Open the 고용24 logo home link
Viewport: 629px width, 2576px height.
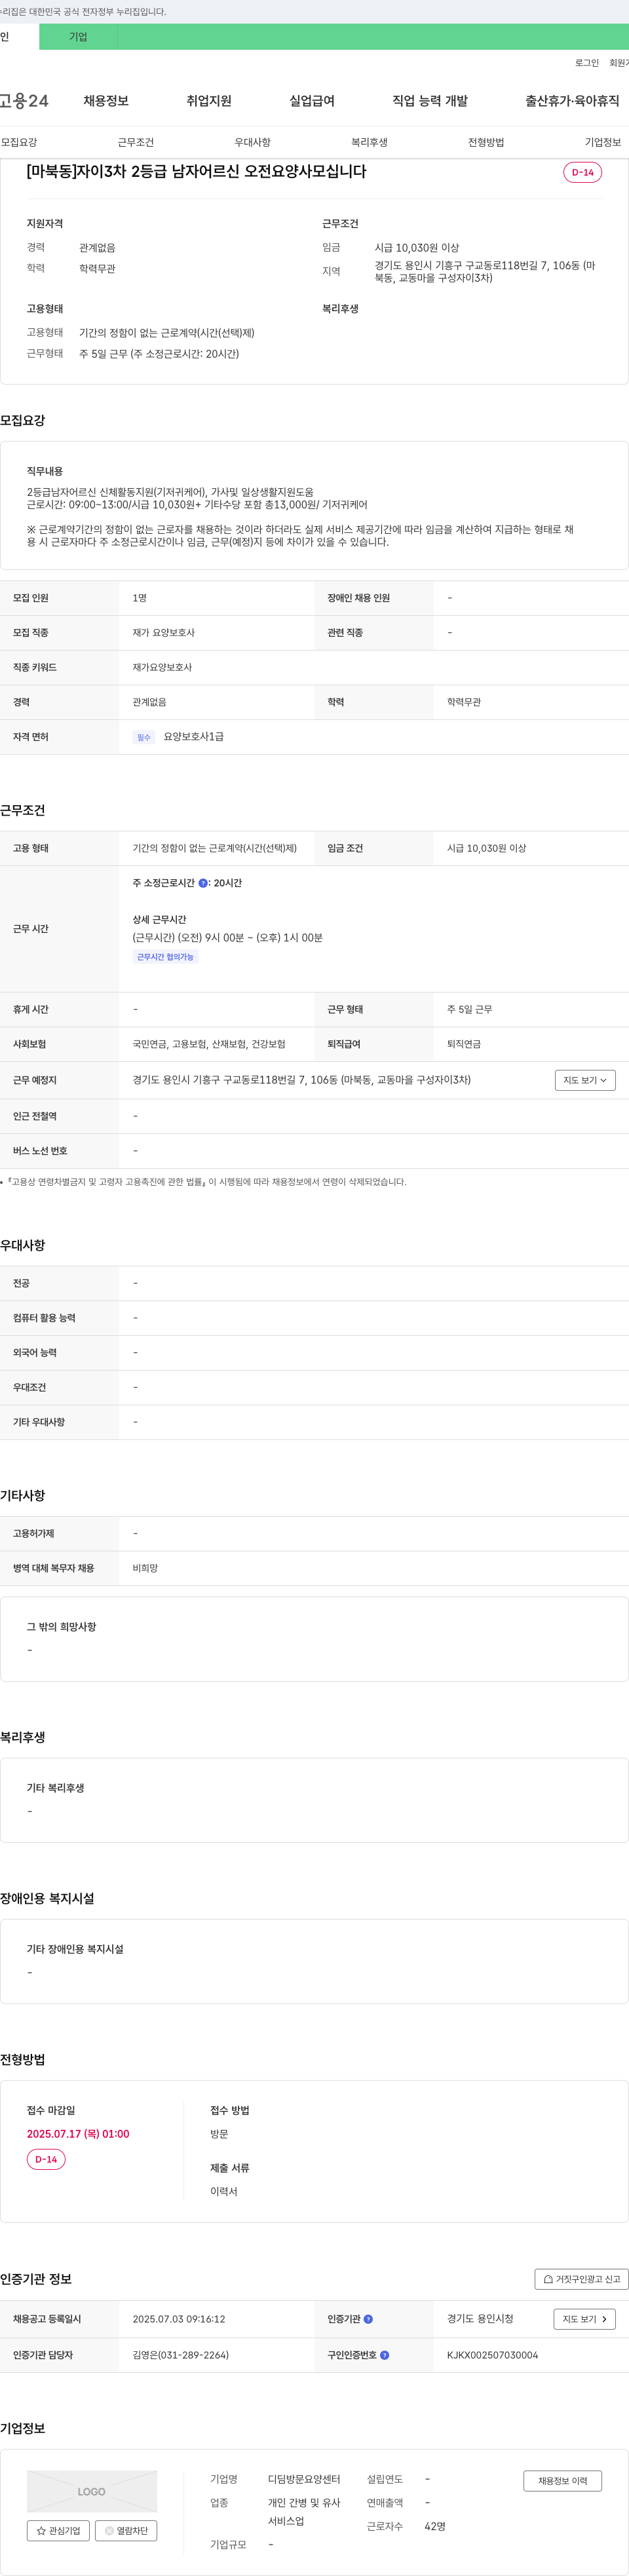24,101
